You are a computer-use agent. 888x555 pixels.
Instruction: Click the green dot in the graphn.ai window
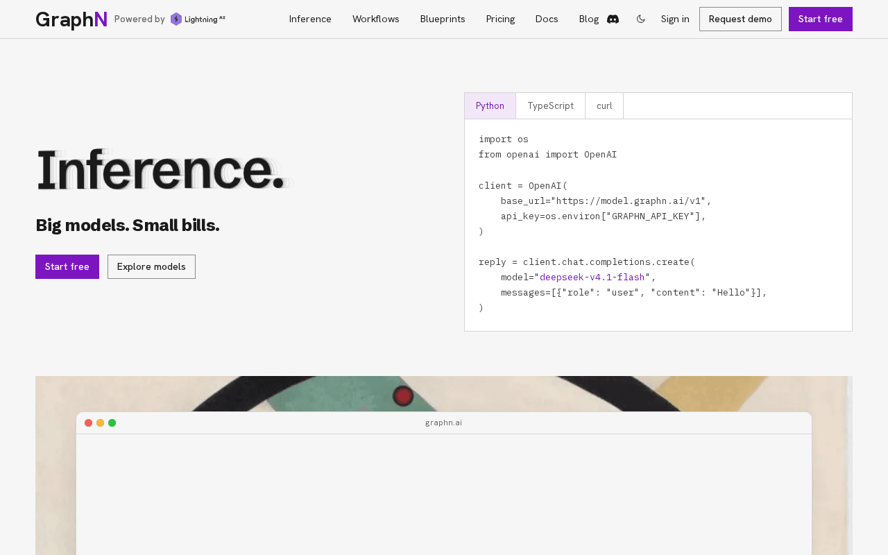(x=112, y=423)
